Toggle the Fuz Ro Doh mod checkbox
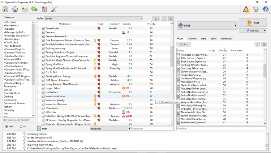271x153 pixels. [x=43, y=72]
